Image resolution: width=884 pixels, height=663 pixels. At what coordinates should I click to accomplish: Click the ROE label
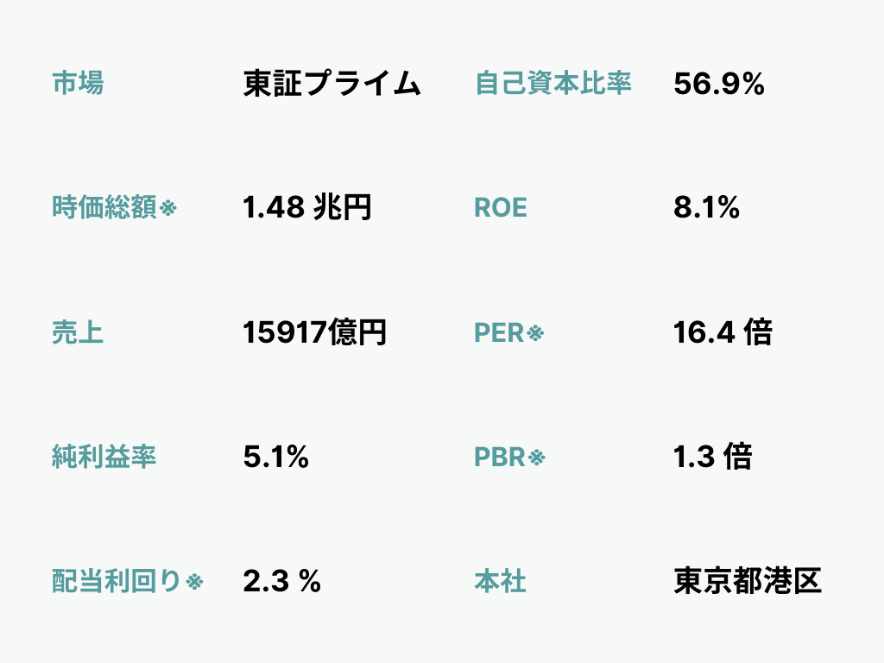tap(501, 208)
